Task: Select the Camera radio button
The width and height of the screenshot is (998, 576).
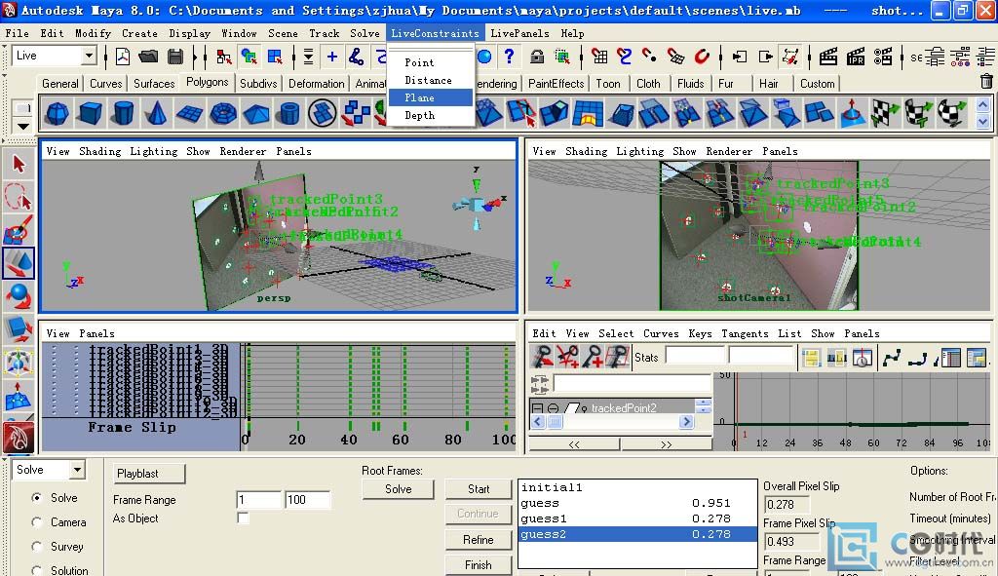Action: (x=37, y=521)
